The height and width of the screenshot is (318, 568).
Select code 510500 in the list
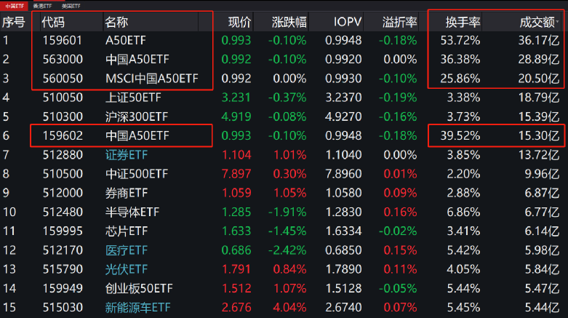63,174
